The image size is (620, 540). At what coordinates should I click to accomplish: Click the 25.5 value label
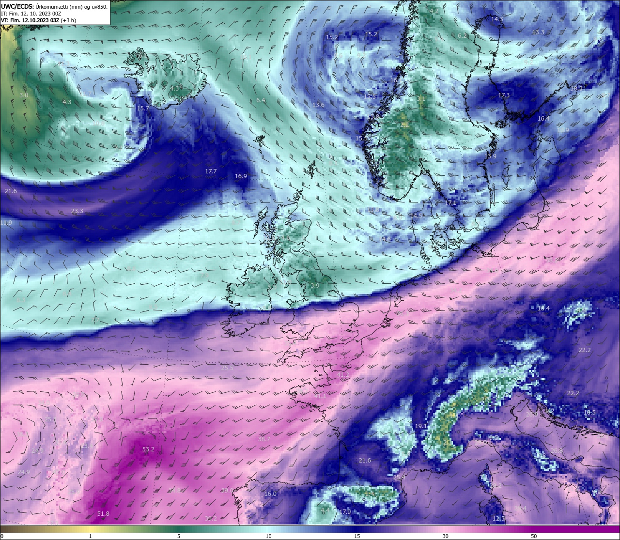[227, 368]
